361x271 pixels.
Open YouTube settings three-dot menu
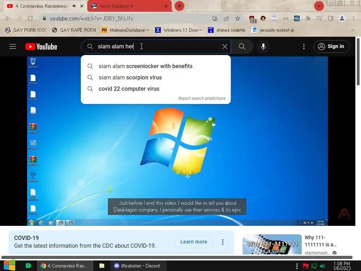304,47
